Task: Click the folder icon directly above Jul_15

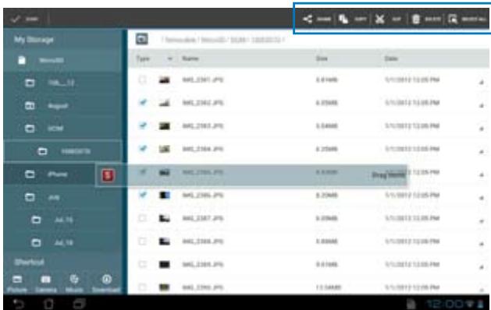Action: (x=30, y=197)
